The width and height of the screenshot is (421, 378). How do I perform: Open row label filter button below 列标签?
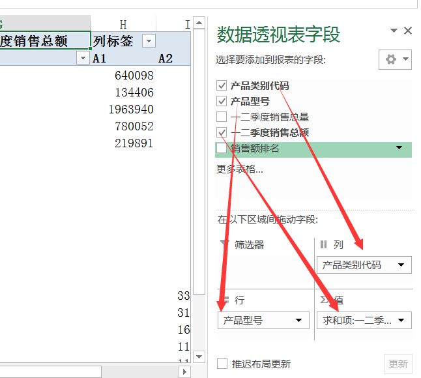[83, 59]
